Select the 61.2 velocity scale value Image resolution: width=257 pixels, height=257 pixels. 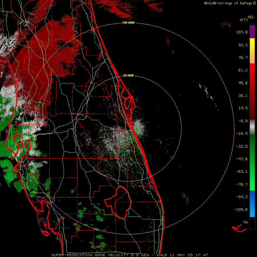point(243,70)
